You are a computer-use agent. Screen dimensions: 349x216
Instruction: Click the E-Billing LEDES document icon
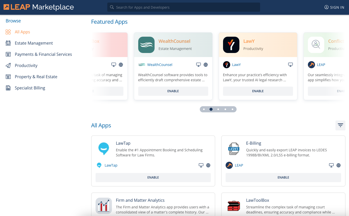233,149
